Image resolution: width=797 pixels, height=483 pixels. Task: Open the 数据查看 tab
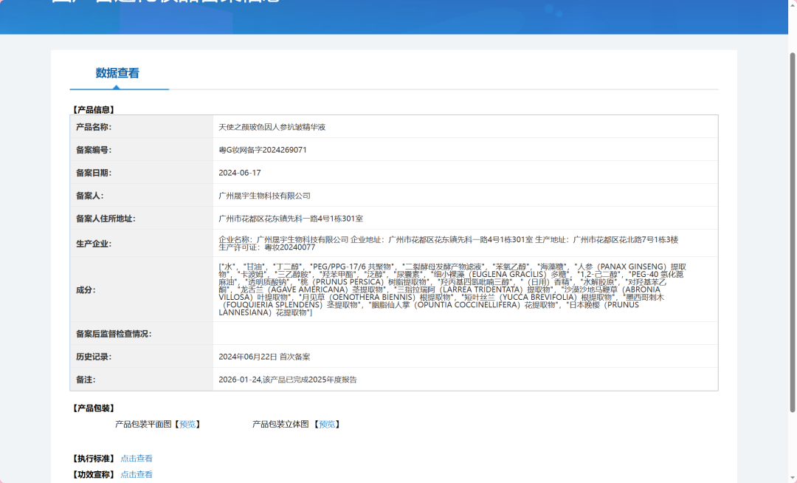click(117, 73)
